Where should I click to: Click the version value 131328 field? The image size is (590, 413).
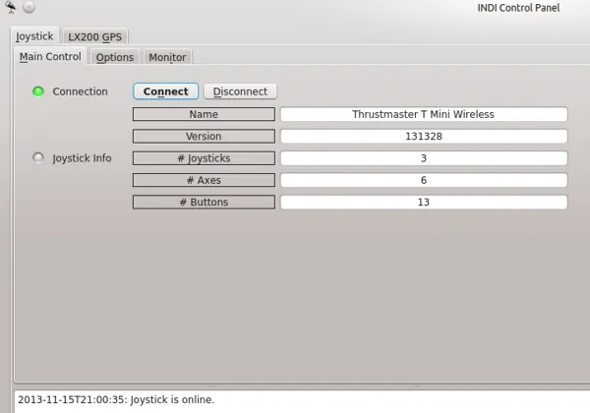click(424, 136)
